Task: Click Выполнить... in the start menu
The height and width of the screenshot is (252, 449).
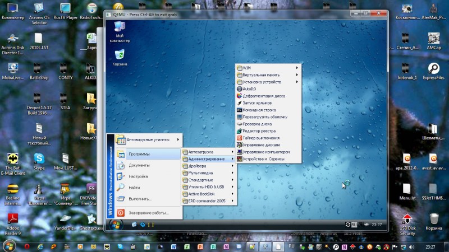Action: tap(140, 199)
